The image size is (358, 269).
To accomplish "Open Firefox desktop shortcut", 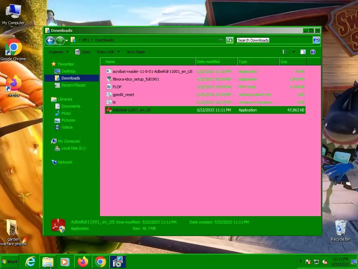I will pos(13,86).
